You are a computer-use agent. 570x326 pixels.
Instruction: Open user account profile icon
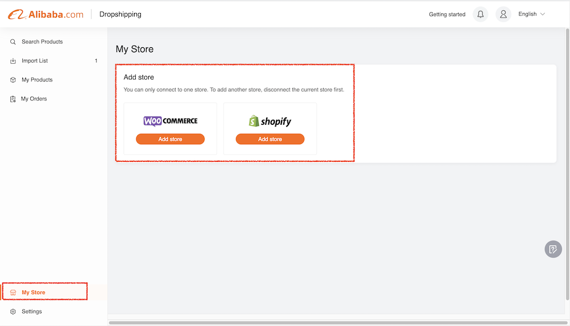(x=503, y=14)
